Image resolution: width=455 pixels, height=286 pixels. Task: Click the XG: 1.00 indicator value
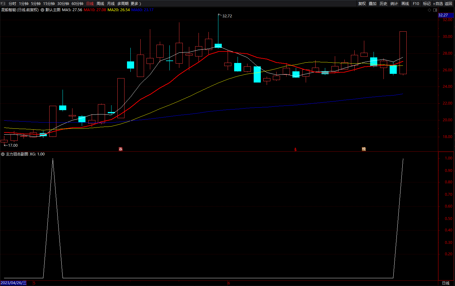[x=37, y=154]
